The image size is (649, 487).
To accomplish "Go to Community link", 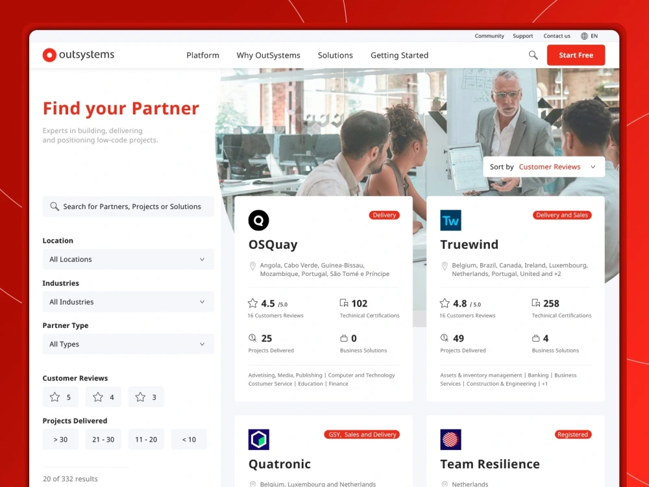I will (x=489, y=36).
